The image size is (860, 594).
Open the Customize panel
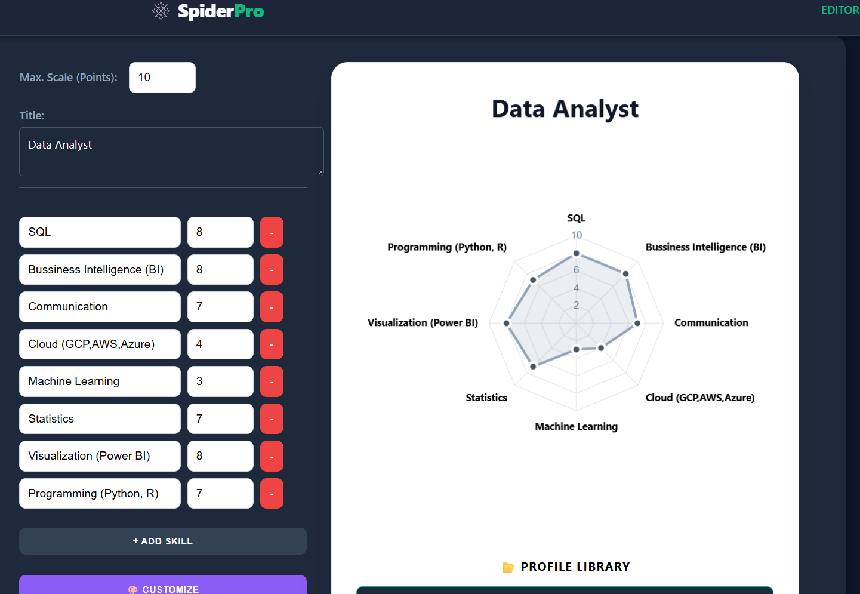click(163, 589)
